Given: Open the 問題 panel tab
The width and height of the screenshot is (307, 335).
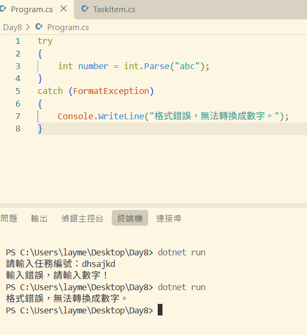Looking at the screenshot, I should [x=8, y=218].
